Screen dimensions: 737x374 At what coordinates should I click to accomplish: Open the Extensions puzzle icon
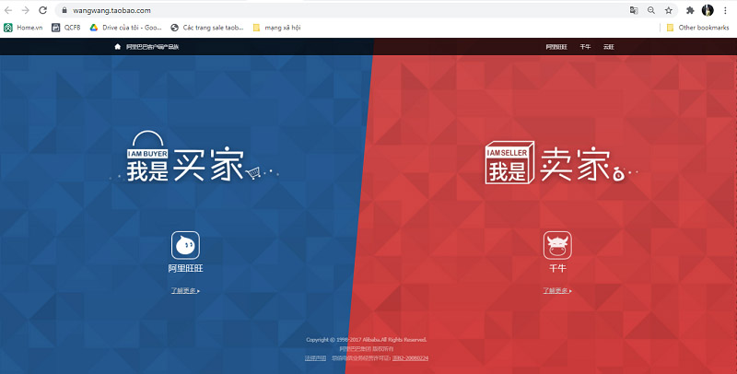690,10
